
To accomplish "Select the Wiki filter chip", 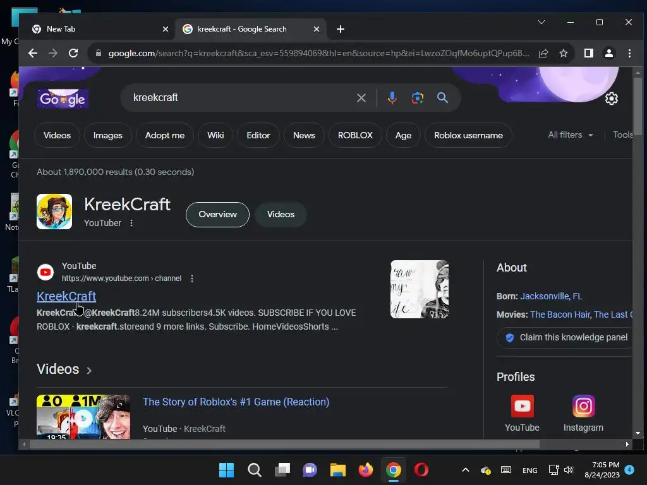I will point(215,135).
